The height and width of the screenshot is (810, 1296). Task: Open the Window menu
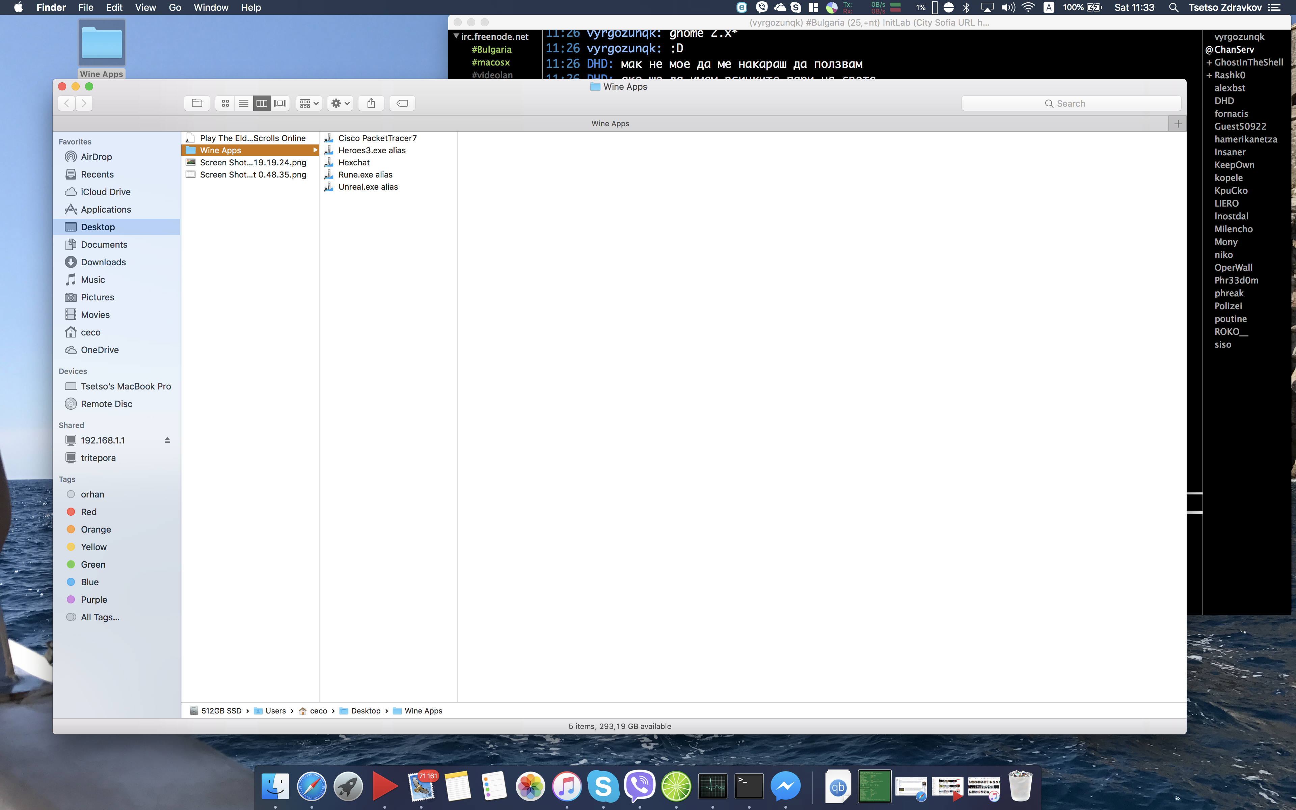click(211, 7)
